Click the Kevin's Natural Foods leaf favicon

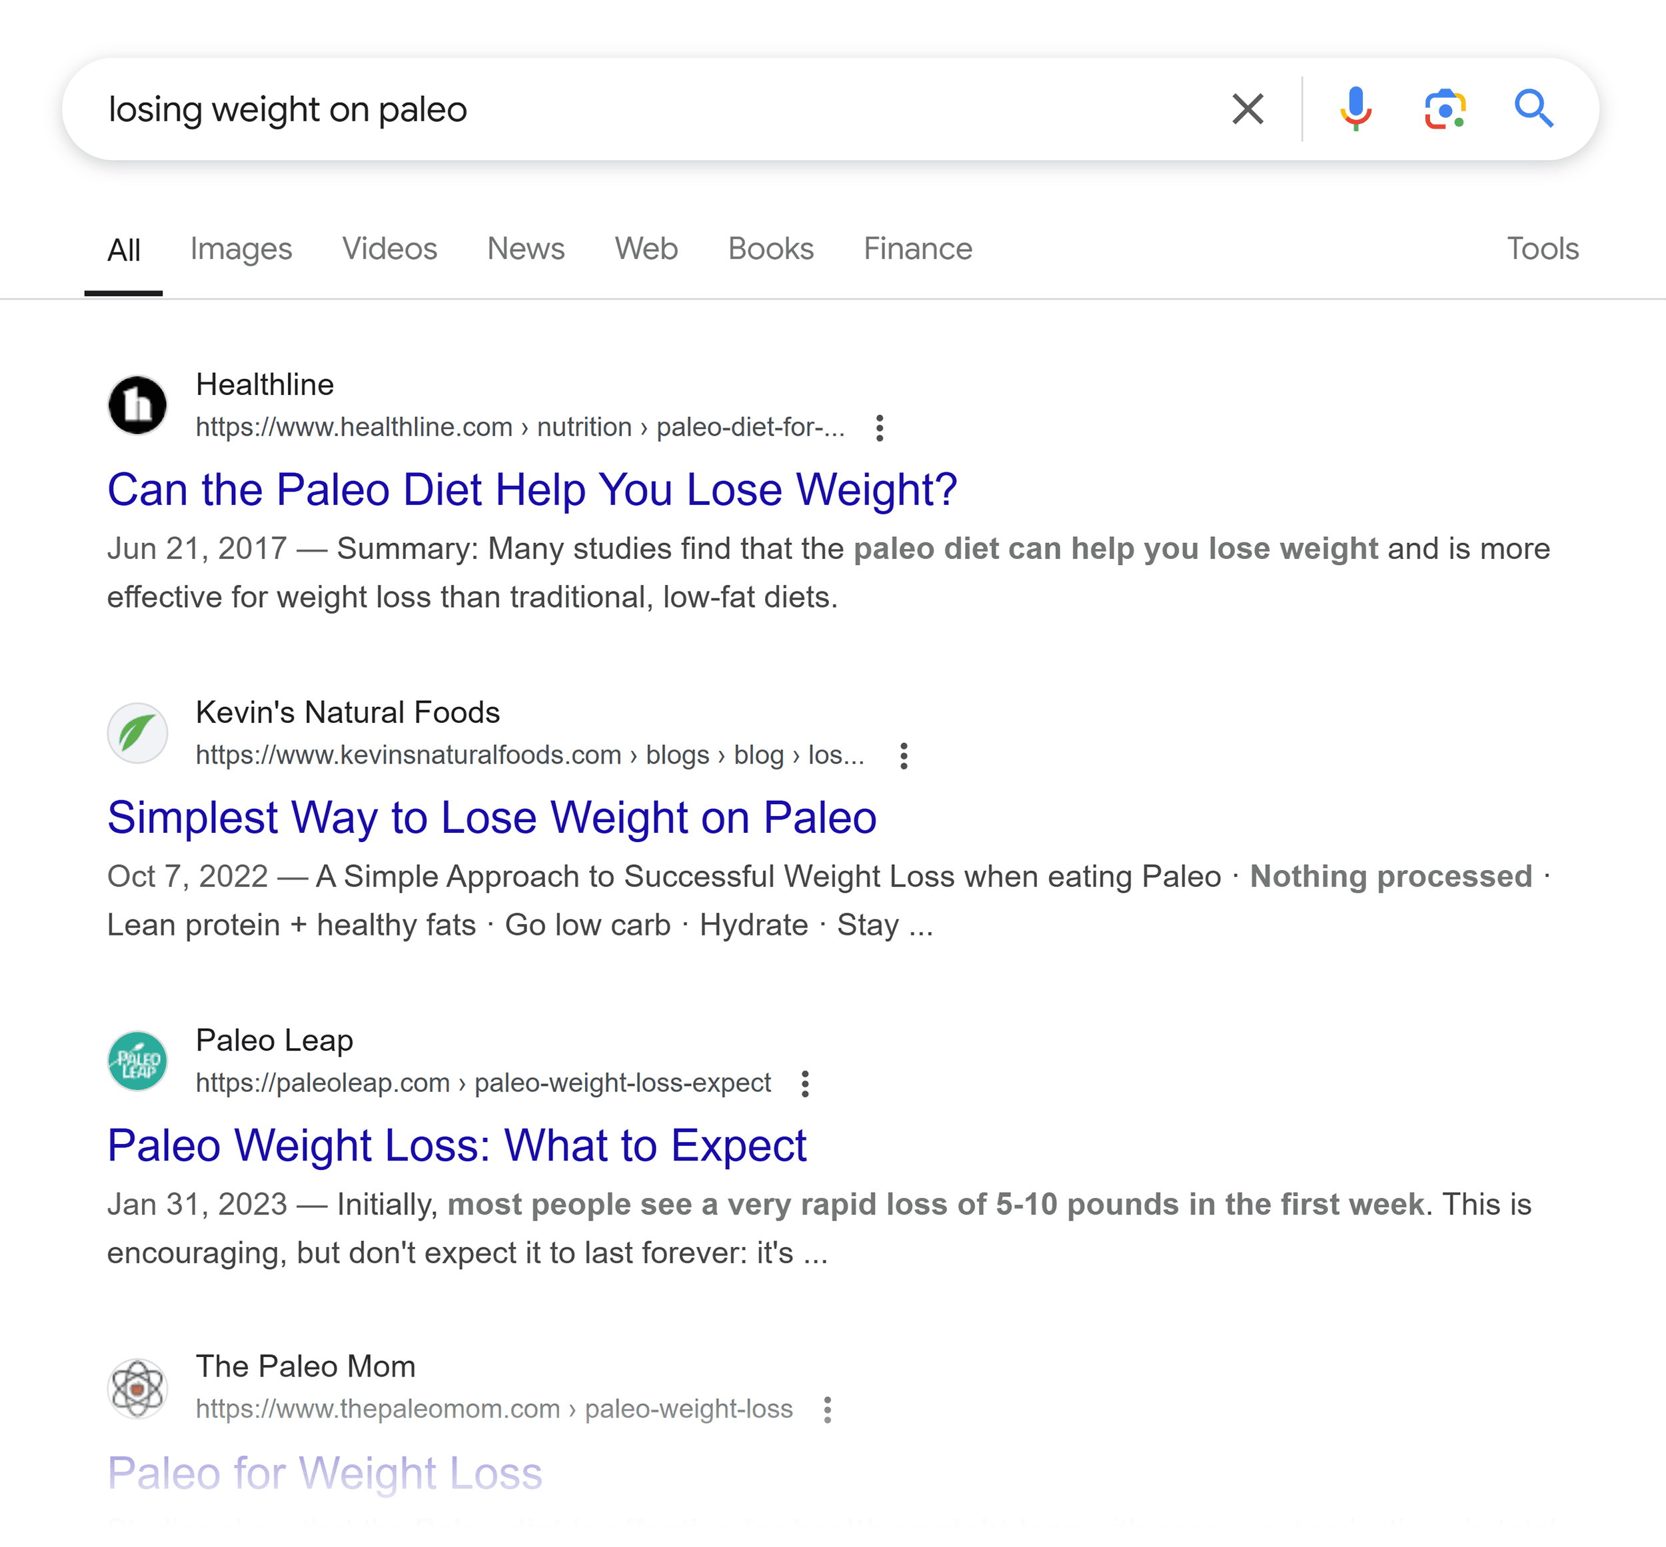pos(138,732)
